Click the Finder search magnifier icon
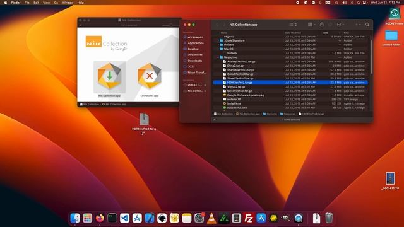Screen dimensions: 404x227 367,25
